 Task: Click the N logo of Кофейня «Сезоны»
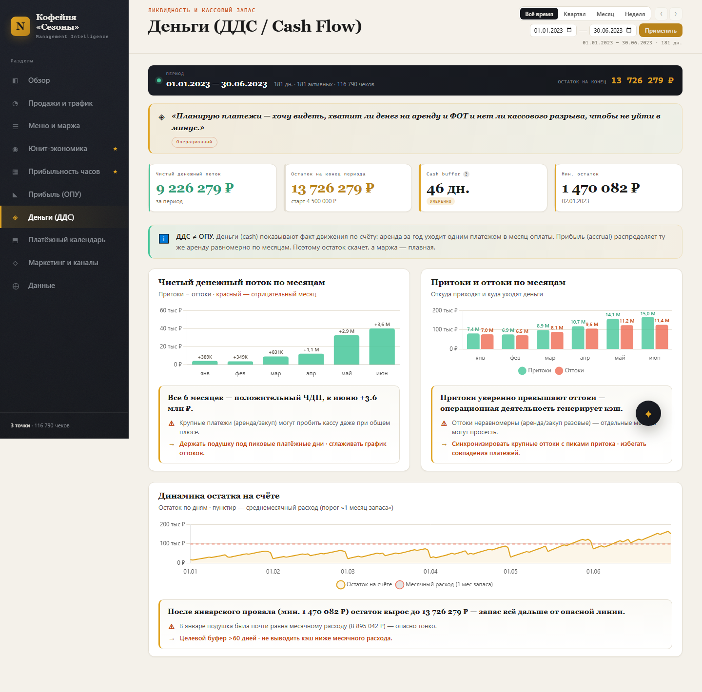(x=20, y=26)
